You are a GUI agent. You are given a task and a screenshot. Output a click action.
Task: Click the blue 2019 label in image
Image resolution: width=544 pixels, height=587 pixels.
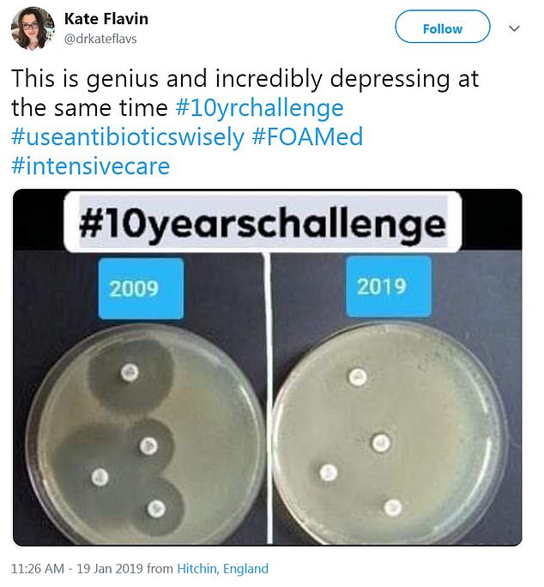coord(380,285)
